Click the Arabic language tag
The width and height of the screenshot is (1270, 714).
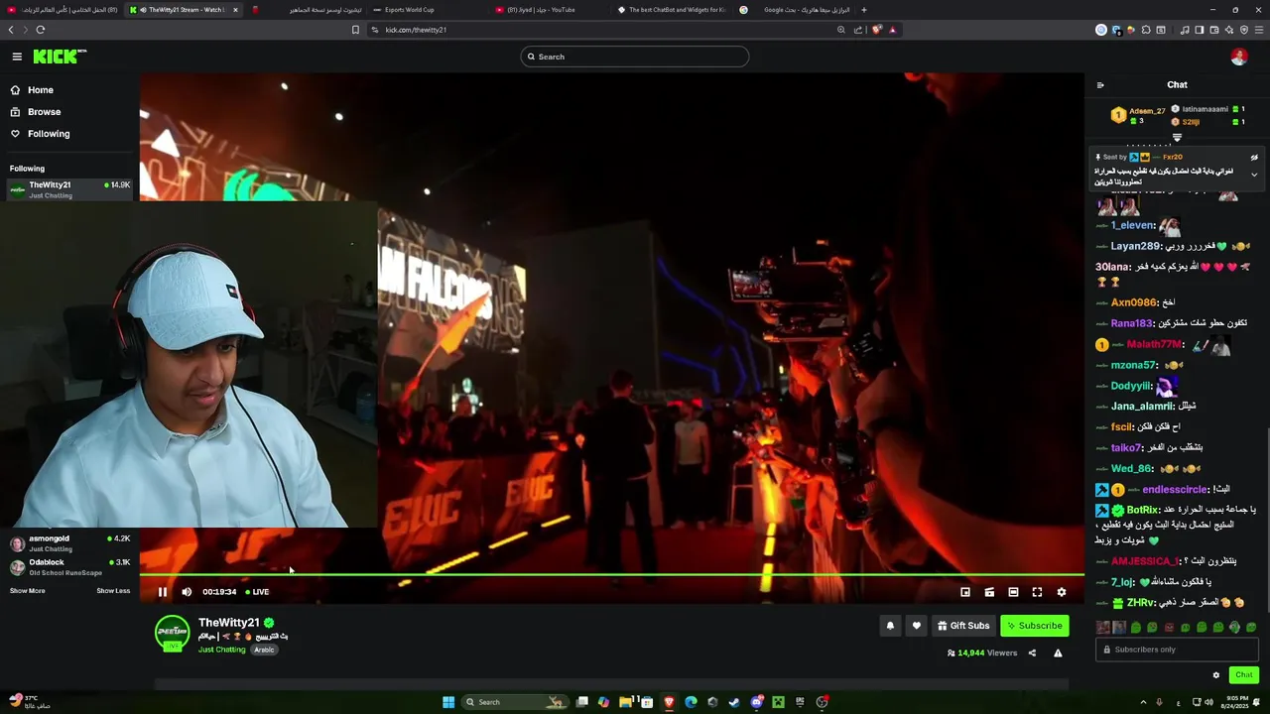pos(264,650)
